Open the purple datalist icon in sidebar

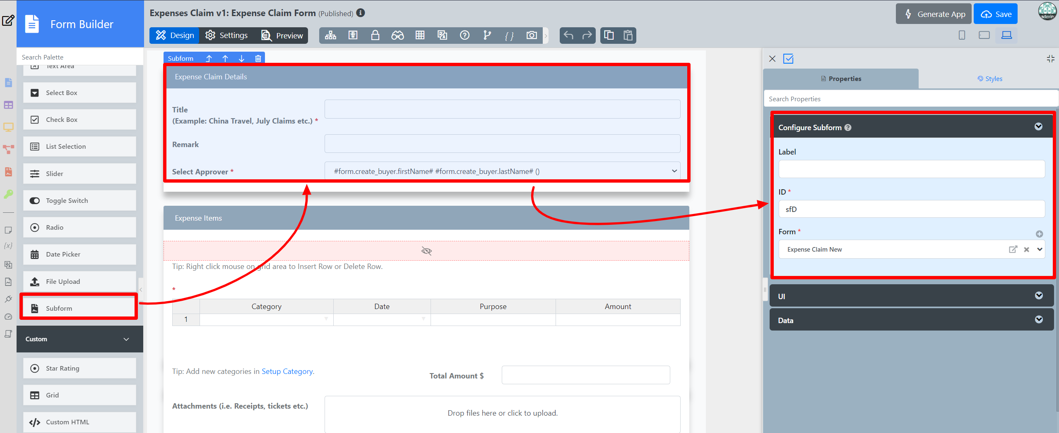[8, 105]
